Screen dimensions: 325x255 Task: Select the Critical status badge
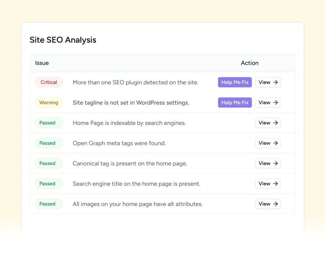49,82
